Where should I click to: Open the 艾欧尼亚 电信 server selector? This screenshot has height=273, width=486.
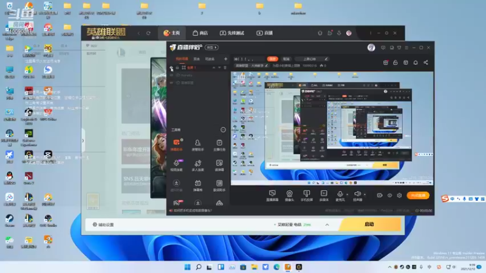click(x=292, y=224)
